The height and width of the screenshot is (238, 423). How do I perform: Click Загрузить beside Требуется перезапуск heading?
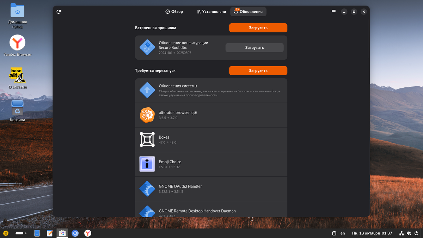point(258,71)
